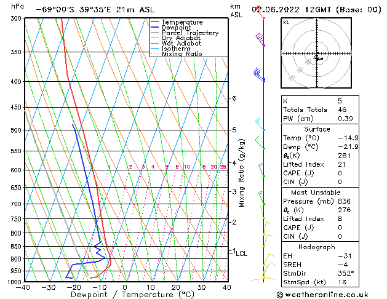Click the blue Dewpoint legend line
This screenshot has height=299, width=387.
pos(154,28)
